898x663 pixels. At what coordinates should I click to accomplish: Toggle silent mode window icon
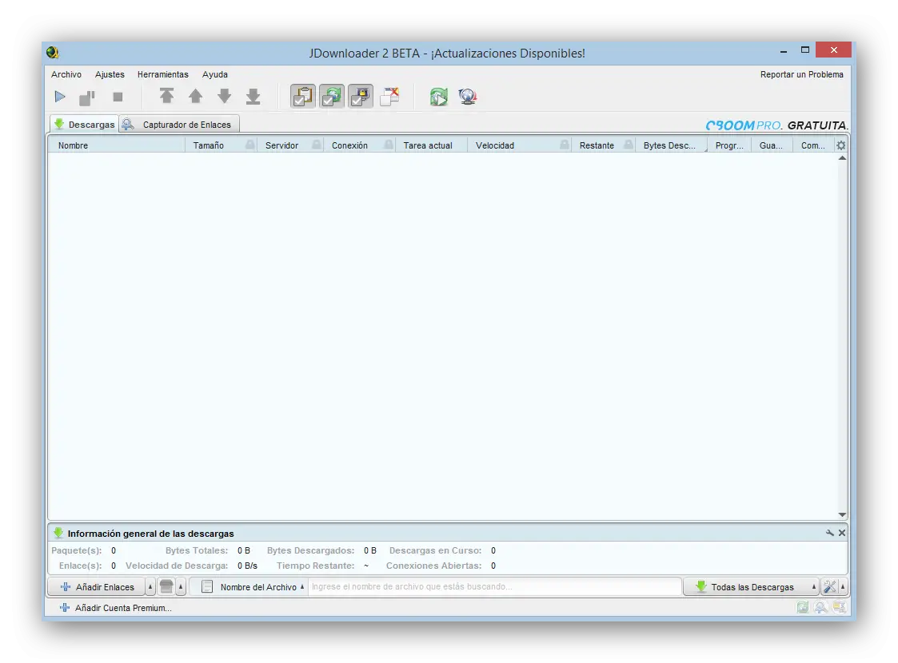389,96
